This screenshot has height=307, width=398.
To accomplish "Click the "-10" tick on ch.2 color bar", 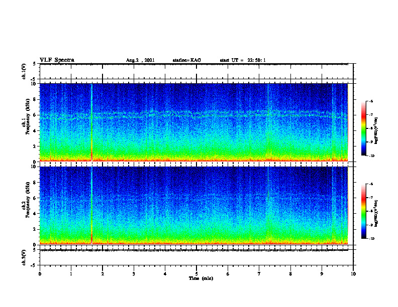I will coord(371,239).
